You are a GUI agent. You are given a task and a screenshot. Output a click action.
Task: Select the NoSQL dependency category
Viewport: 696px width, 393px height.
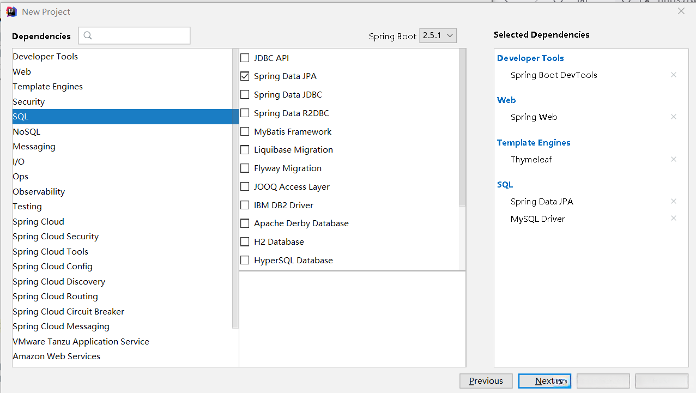pos(27,132)
